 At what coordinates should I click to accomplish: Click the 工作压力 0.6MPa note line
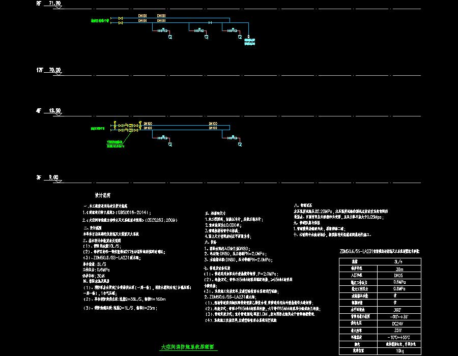(96, 270)
